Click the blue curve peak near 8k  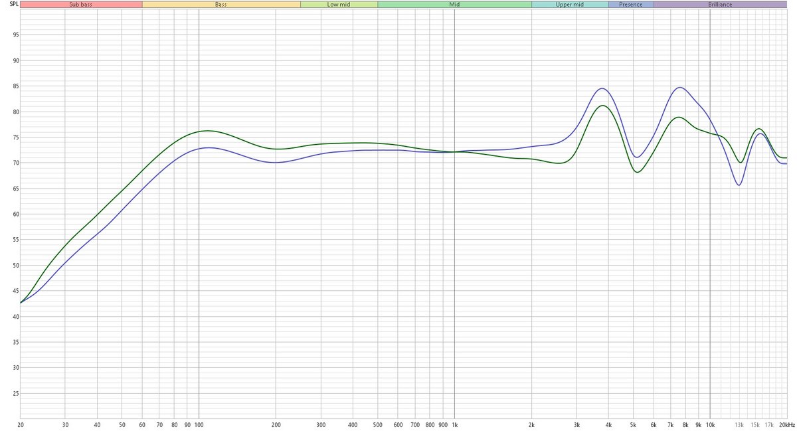pyautogui.click(x=679, y=88)
